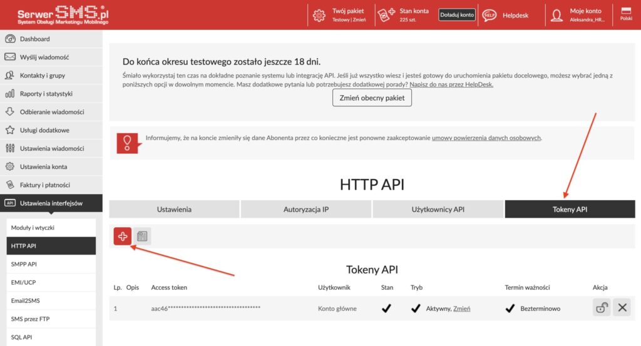Click Twój pakiet gear icon
The height and width of the screenshot is (346, 641).
[x=319, y=15]
